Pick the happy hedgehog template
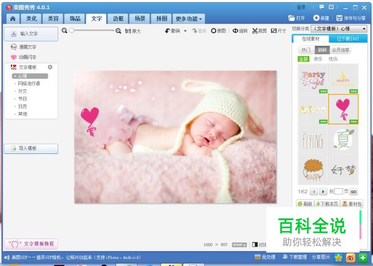Screen dimensions: 373x266 pyautogui.click(x=313, y=169)
